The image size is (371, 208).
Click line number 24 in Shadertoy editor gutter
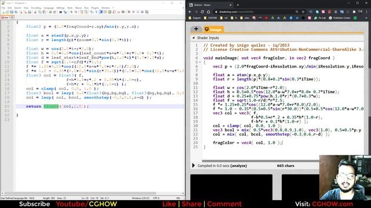pos(196,143)
